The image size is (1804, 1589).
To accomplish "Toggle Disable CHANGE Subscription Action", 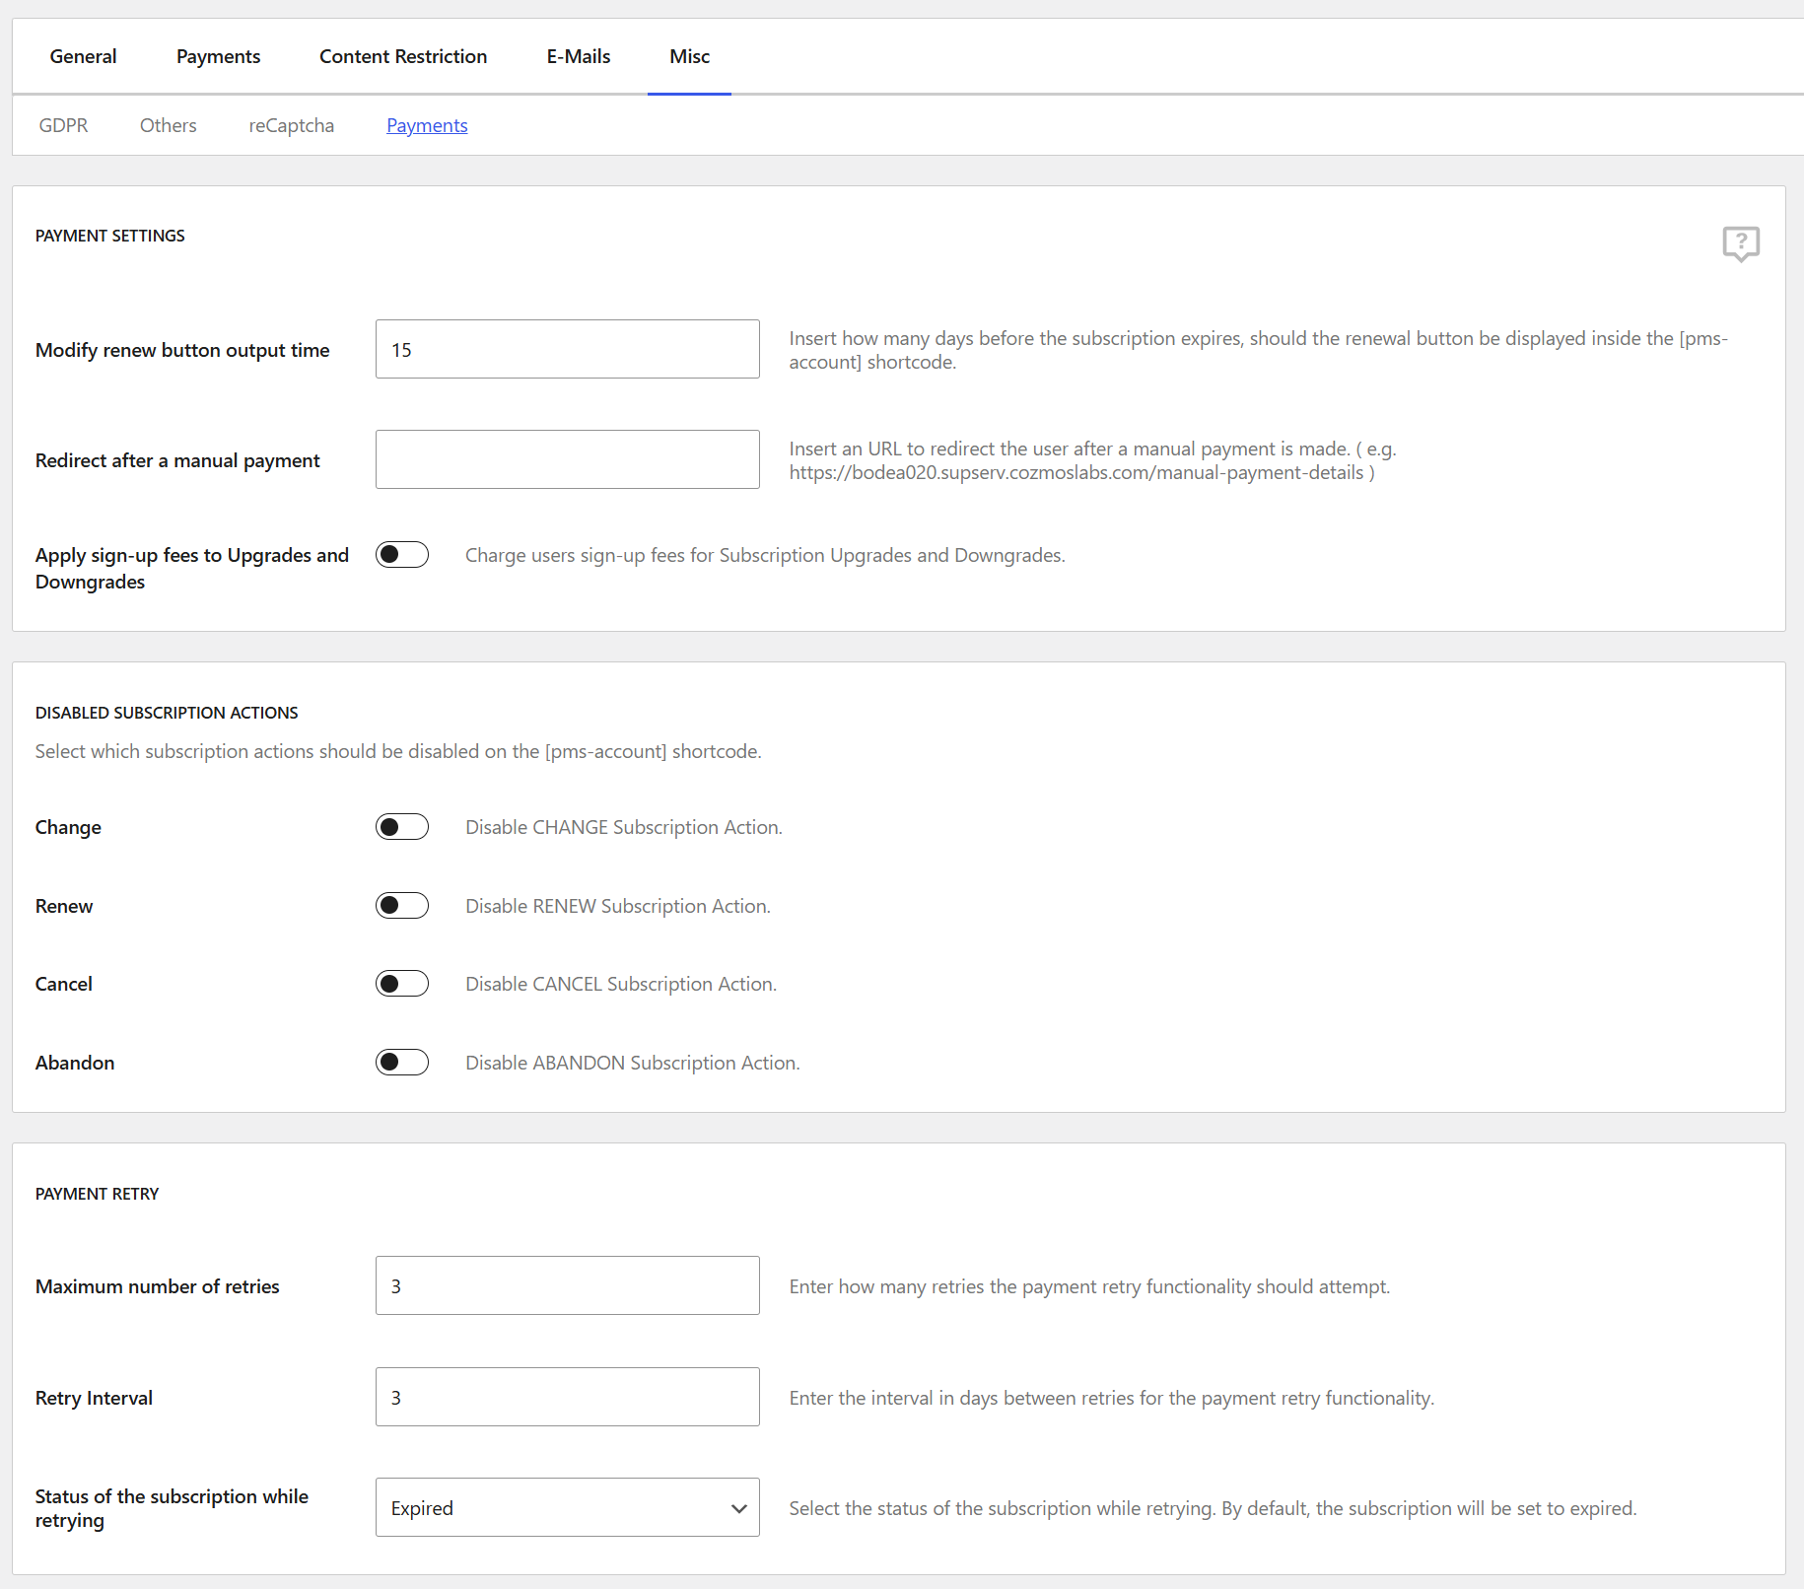I will click(x=402, y=827).
